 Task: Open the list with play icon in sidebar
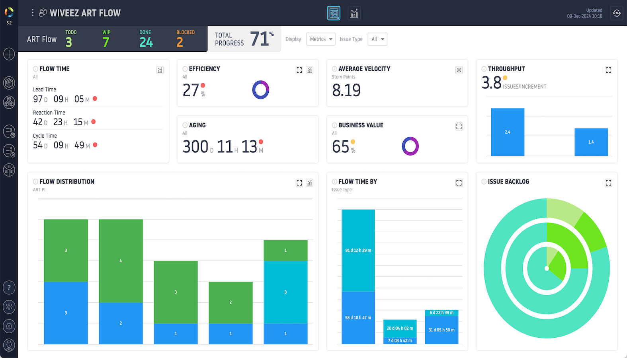pyautogui.click(x=9, y=151)
